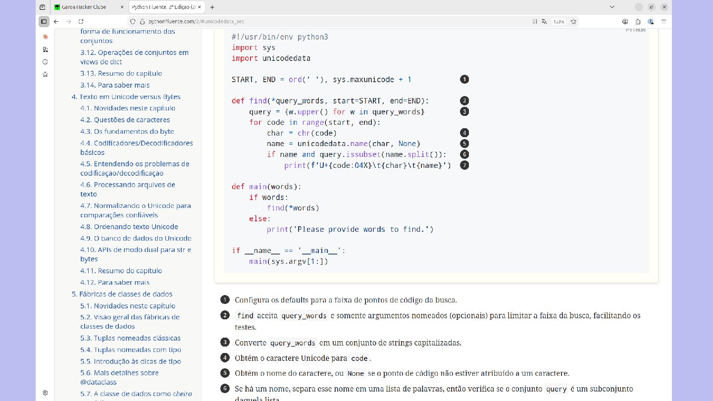713x401 pixels.
Task: Open 4.2 Questões de caracteres
Action: coord(125,120)
